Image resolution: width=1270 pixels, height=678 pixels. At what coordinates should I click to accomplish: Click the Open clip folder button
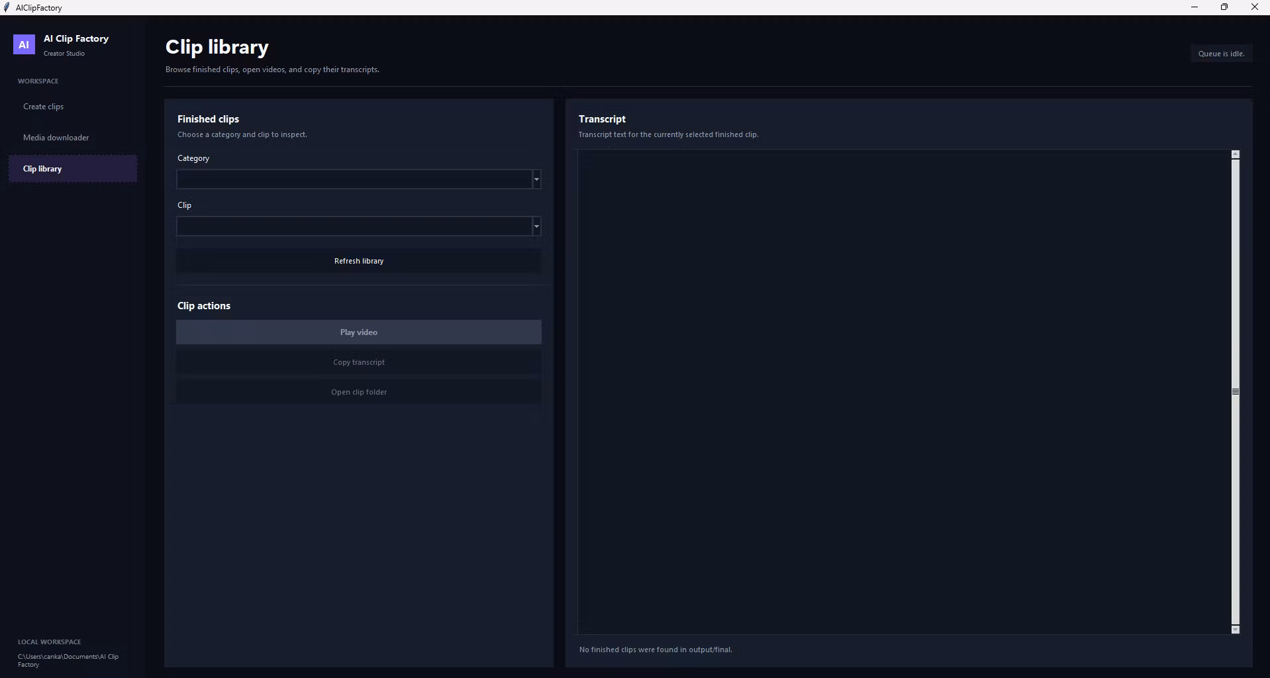(359, 392)
